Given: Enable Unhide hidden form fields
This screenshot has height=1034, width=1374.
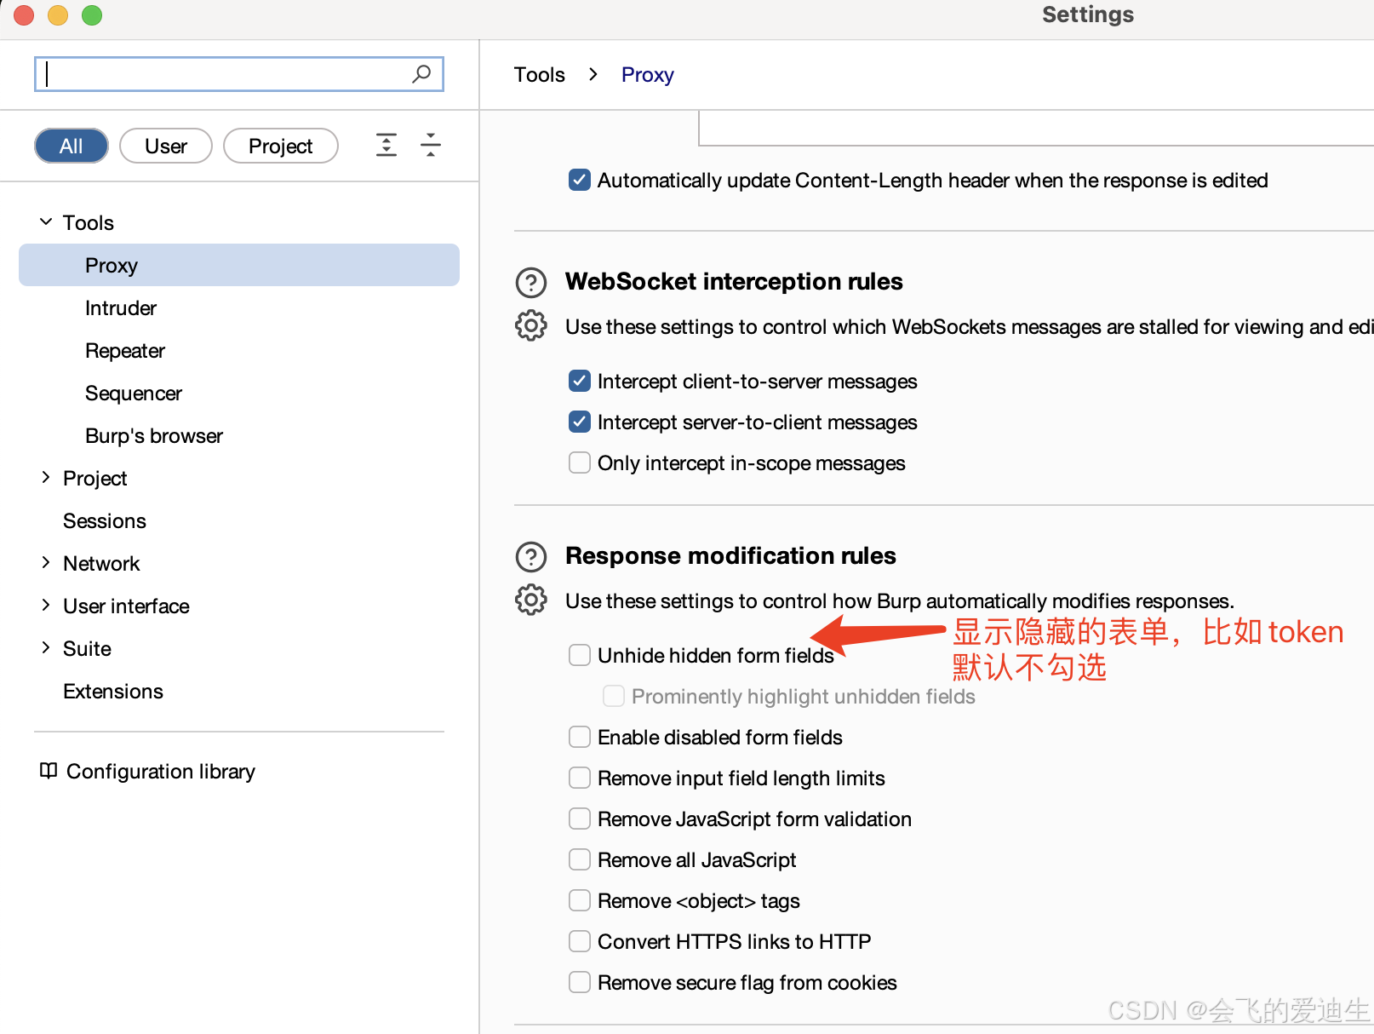Looking at the screenshot, I should point(580,655).
